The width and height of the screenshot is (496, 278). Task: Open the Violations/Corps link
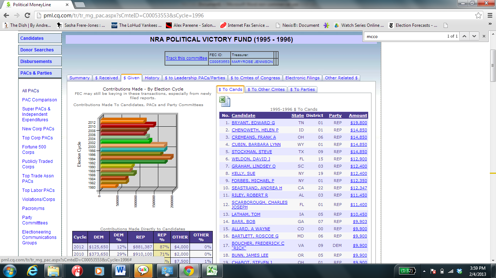(x=38, y=199)
